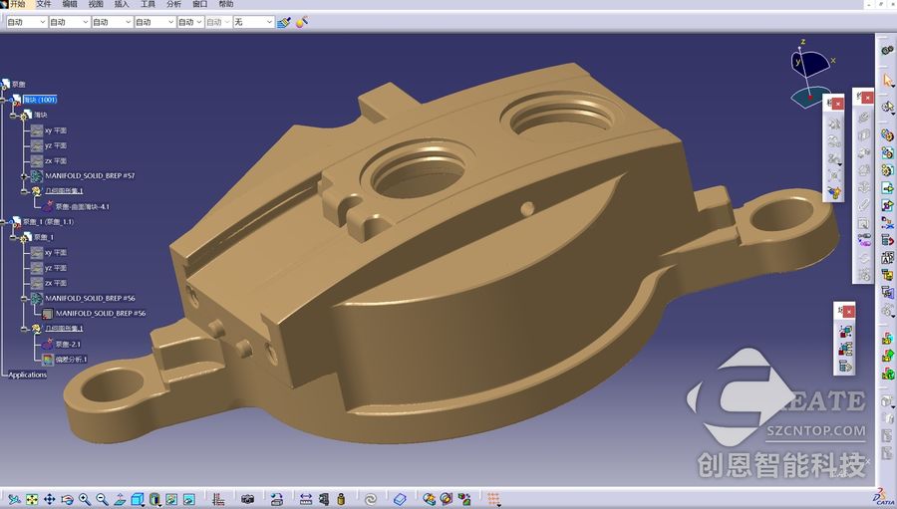Click the blue plane icon in bottom toolbar
Viewport: 897px width, 509px height.
[400, 499]
